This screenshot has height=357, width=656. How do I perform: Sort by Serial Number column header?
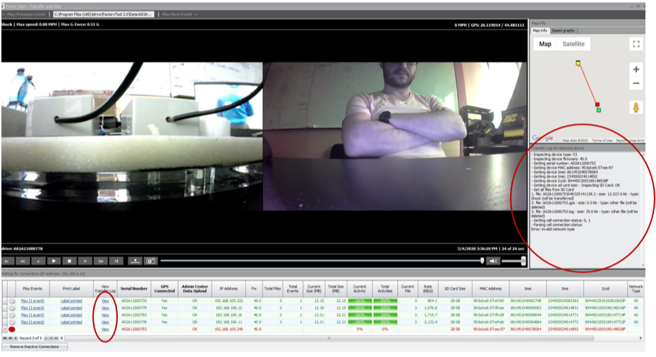tap(134, 289)
